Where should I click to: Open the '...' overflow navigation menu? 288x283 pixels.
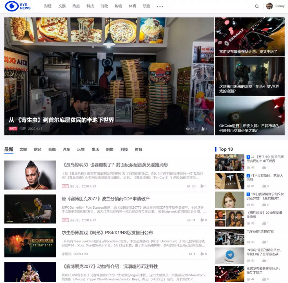[160, 6]
